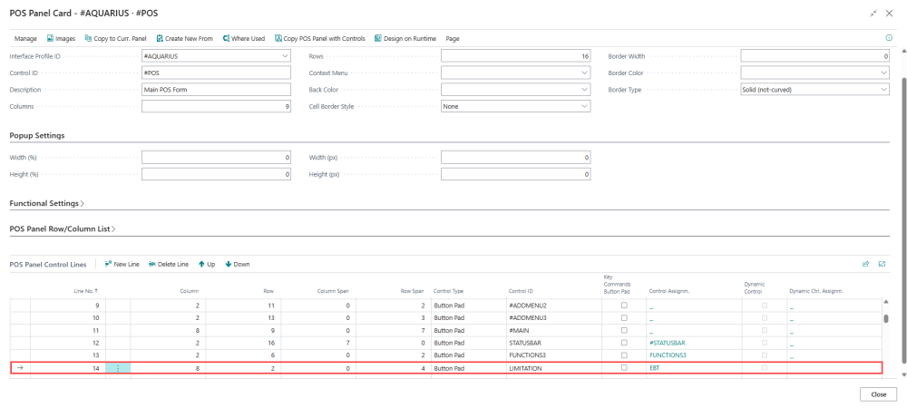Click the Description field
The width and height of the screenshot is (907, 408).
click(217, 90)
